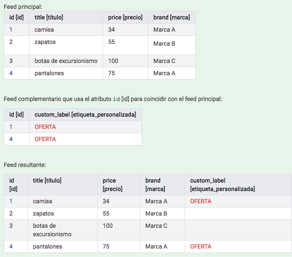Click the 'Feed principal:' heading text

click(x=23, y=6)
